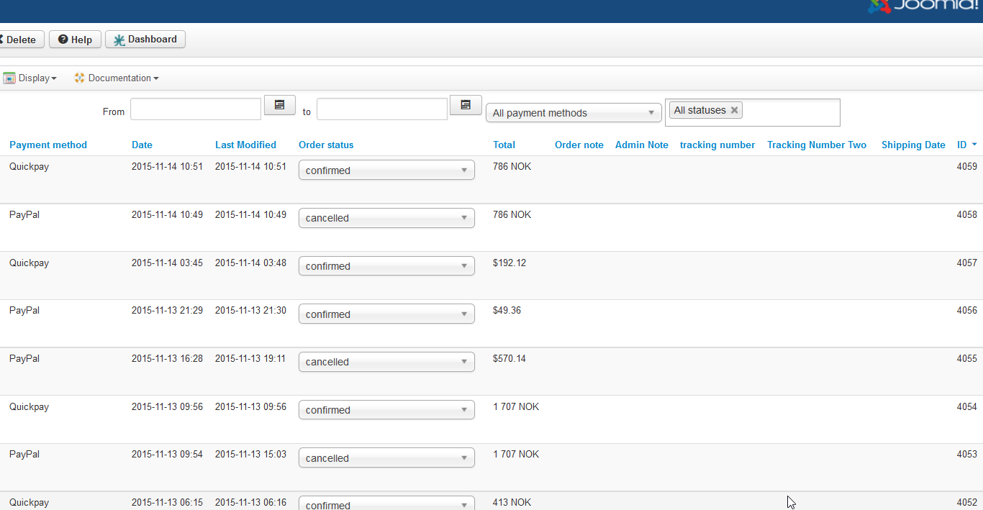Sort by Total column
This screenshot has width=983, height=510.
504,145
